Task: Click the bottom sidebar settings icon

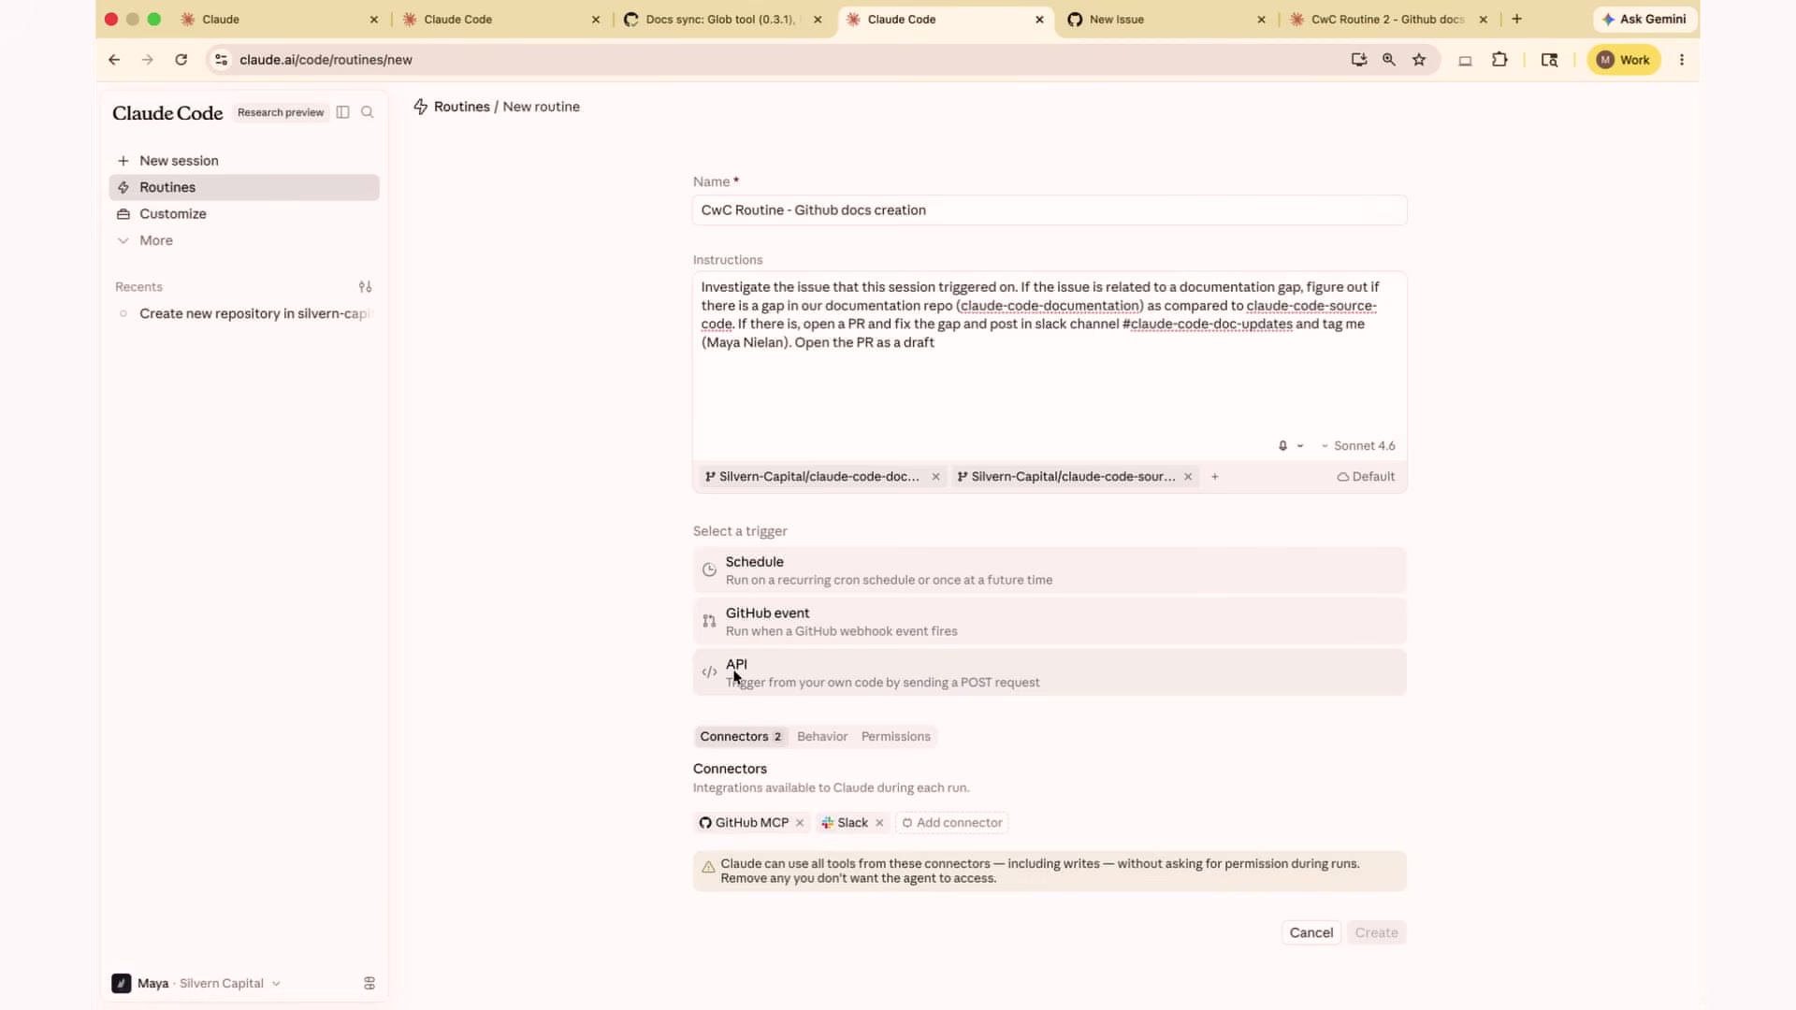Action: coord(369,983)
